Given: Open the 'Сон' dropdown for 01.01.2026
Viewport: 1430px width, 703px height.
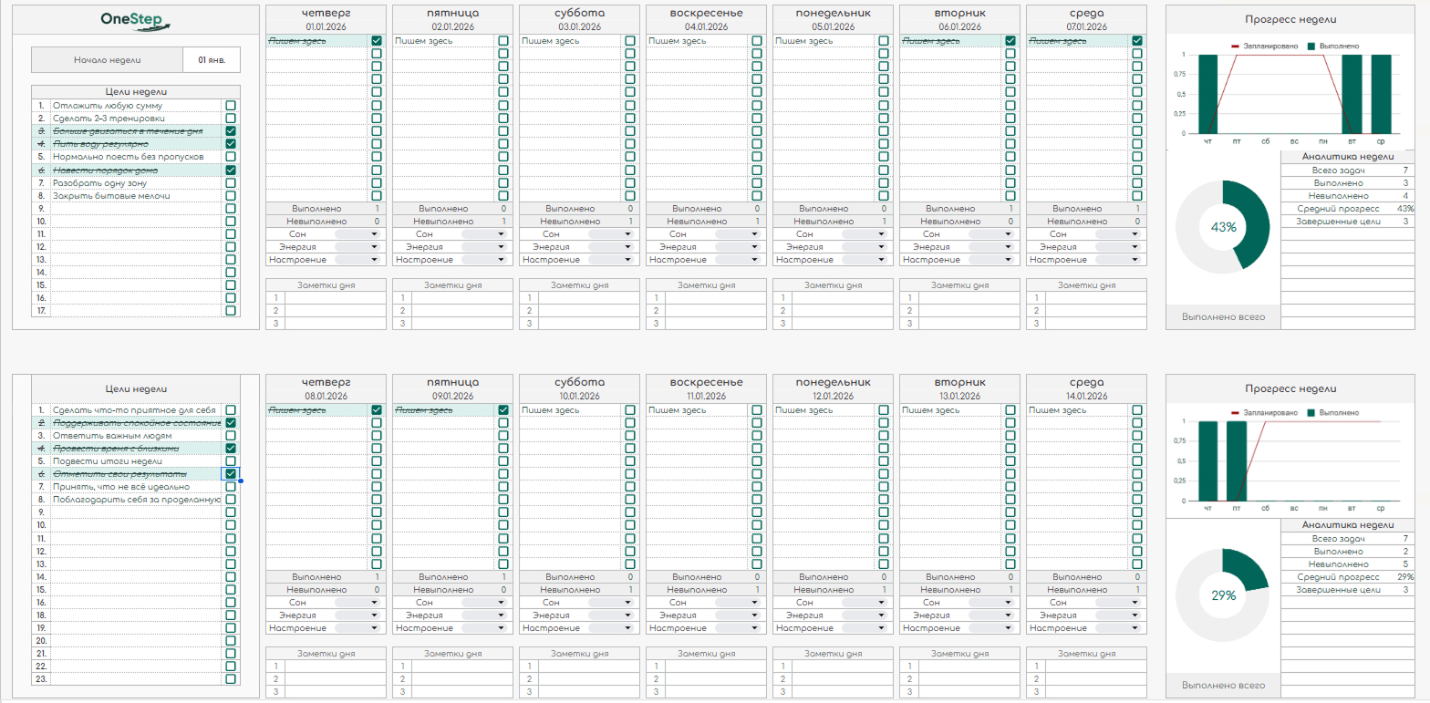Looking at the screenshot, I should click(x=374, y=234).
